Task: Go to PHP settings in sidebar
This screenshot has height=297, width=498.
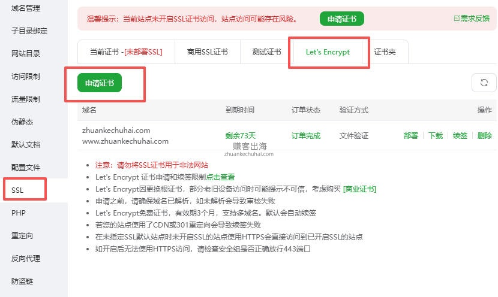Action: [18, 213]
